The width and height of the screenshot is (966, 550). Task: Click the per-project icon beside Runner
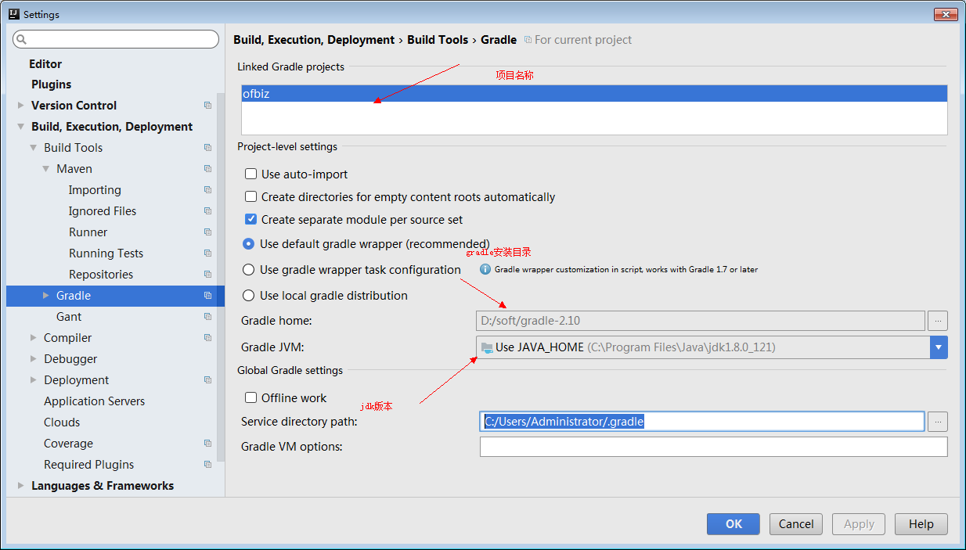click(x=207, y=232)
